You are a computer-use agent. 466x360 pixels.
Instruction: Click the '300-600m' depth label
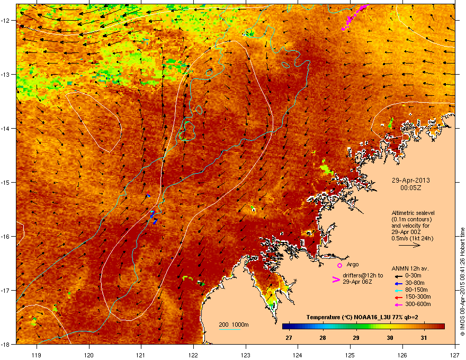(418, 304)
